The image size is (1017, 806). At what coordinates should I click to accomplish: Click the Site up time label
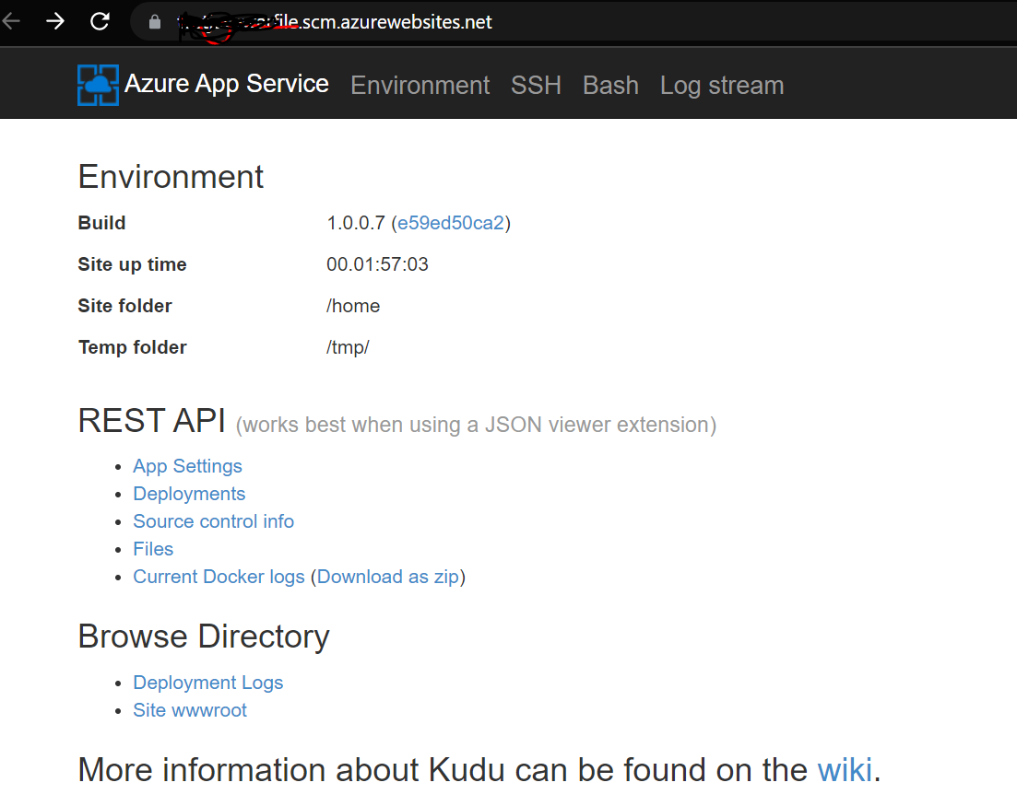click(x=133, y=264)
